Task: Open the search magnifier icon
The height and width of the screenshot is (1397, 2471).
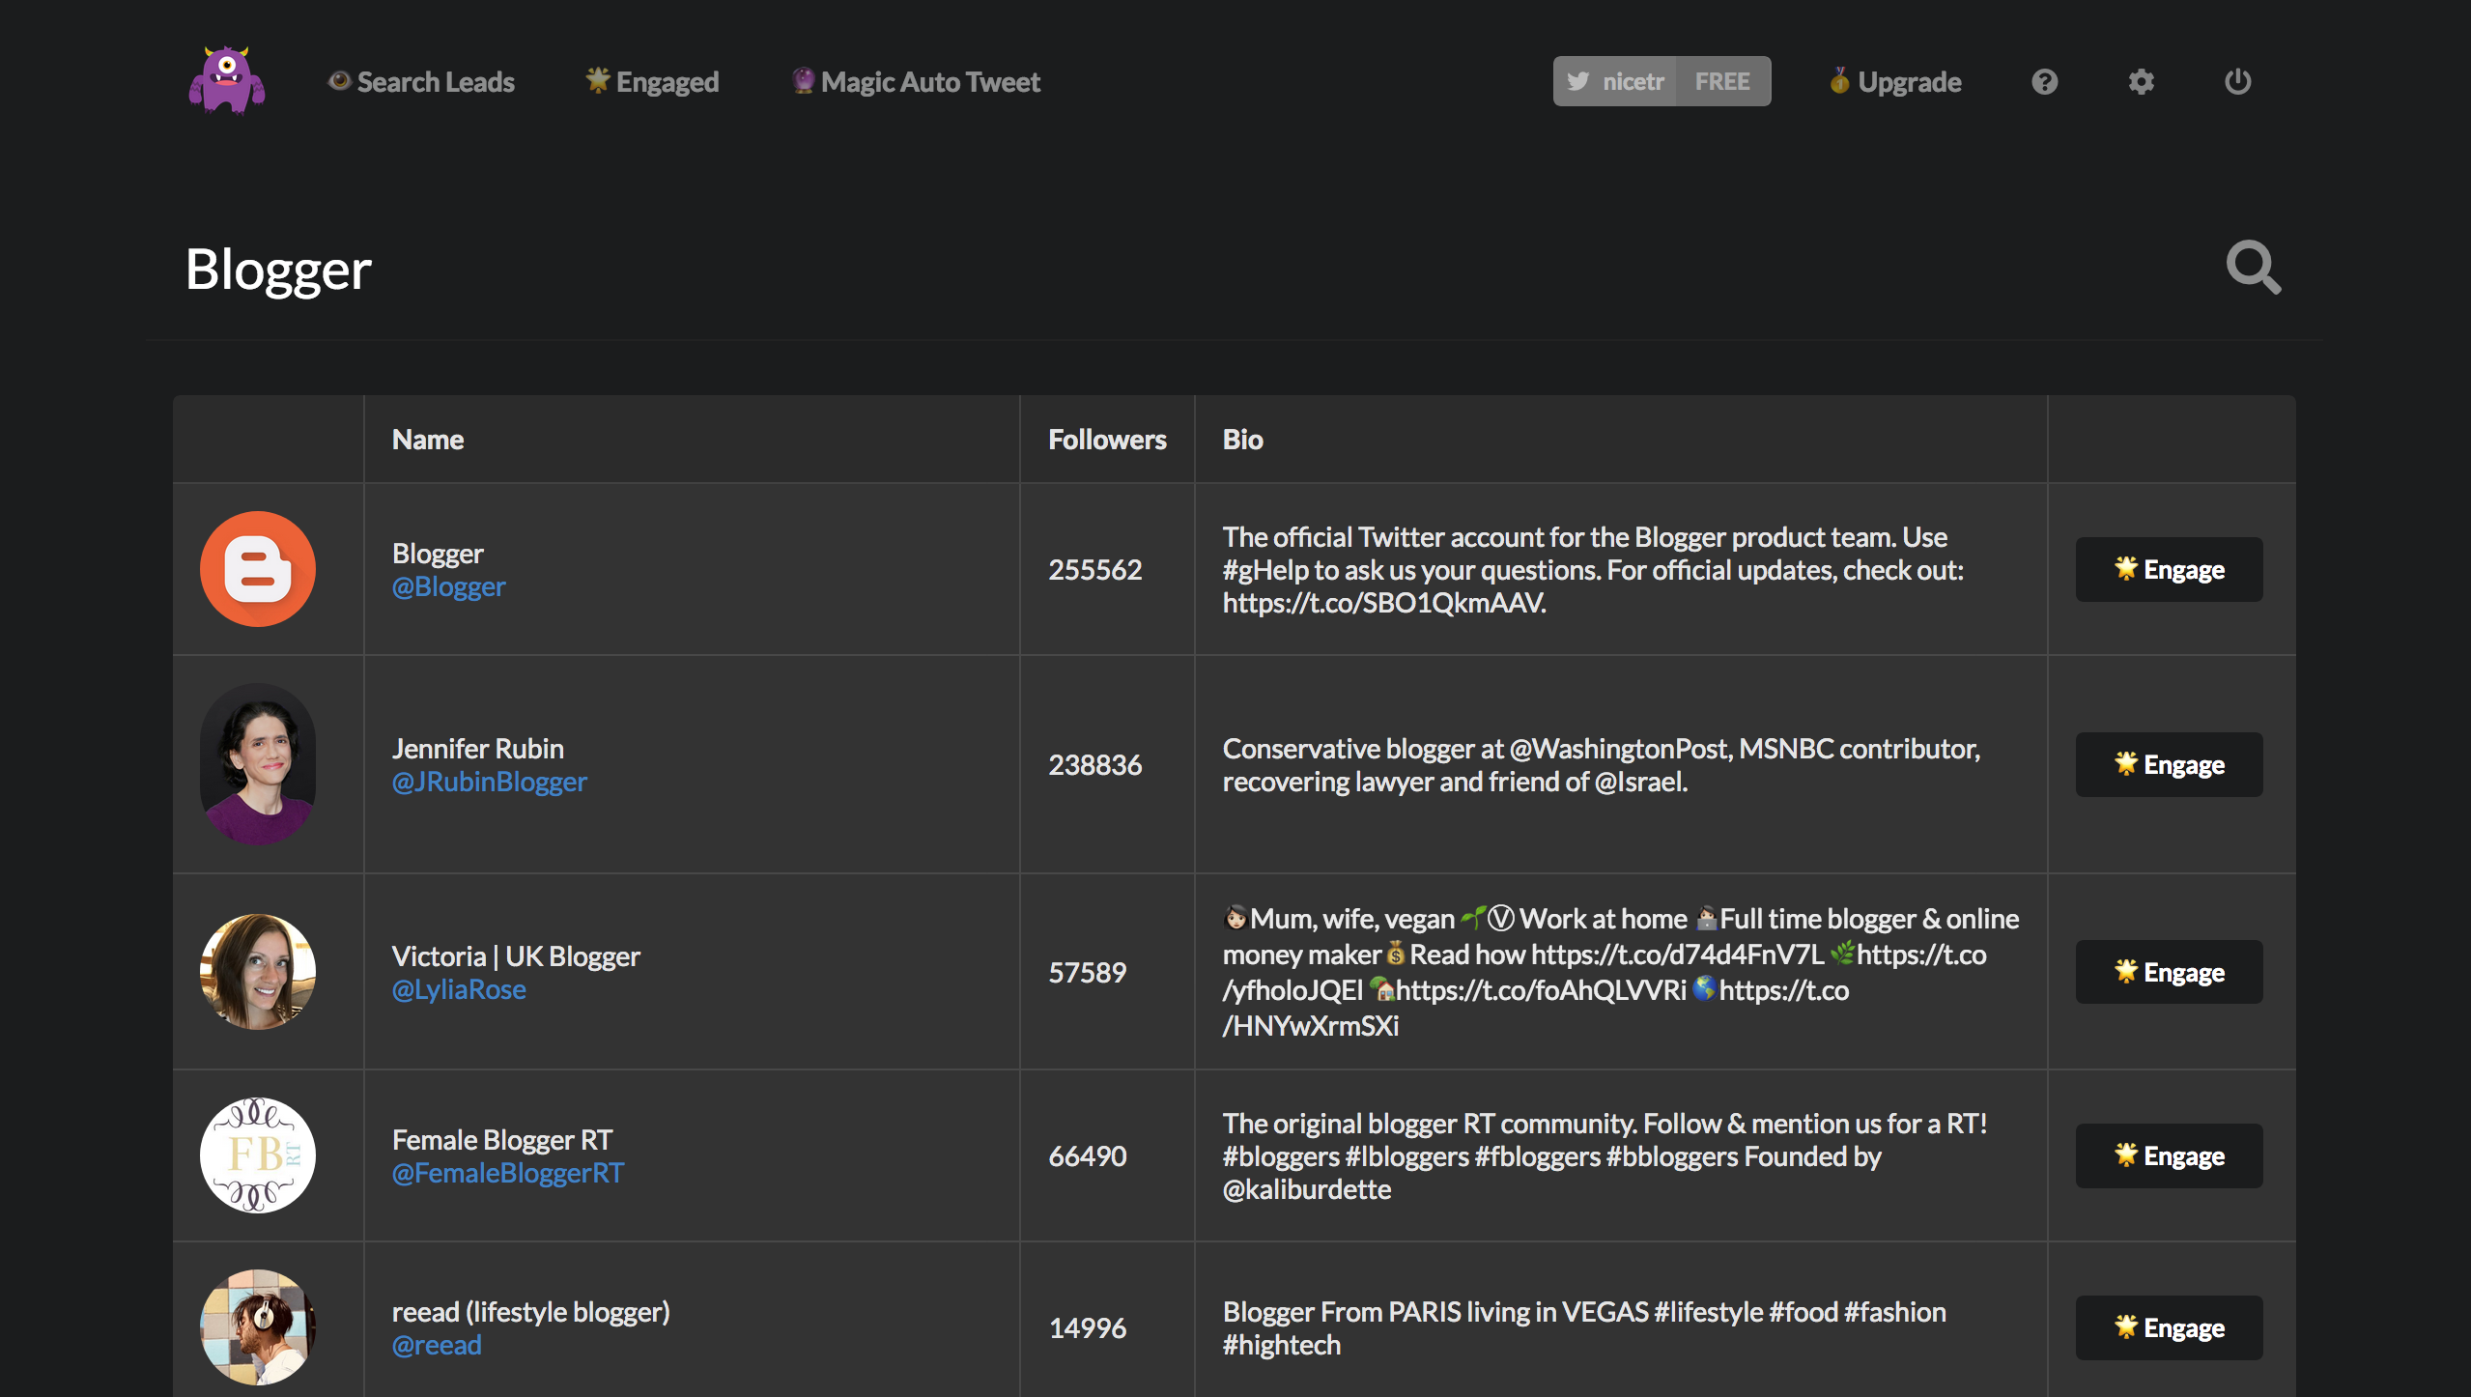Action: [x=2253, y=268]
